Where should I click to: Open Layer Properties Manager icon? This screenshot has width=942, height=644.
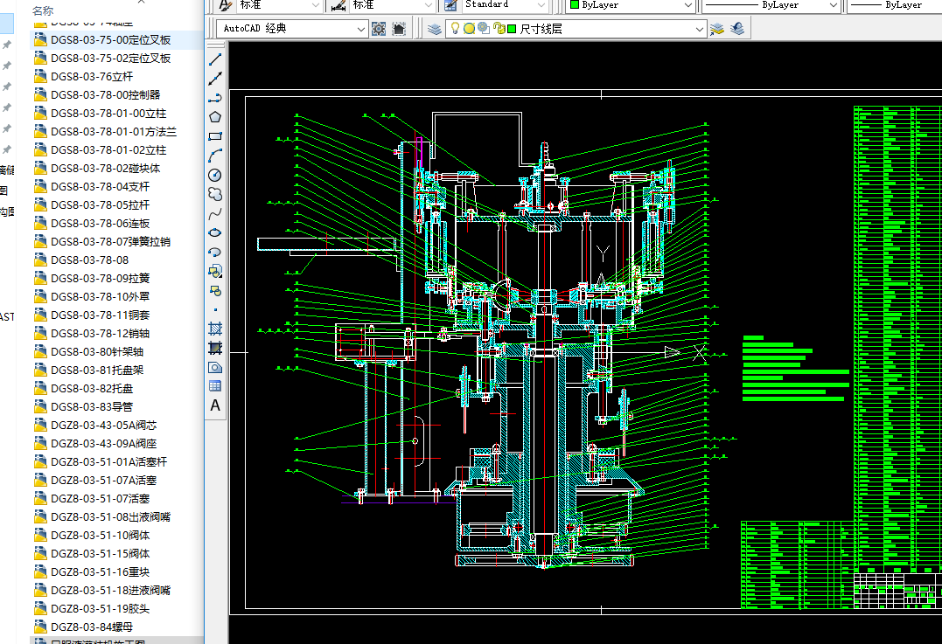[435, 29]
